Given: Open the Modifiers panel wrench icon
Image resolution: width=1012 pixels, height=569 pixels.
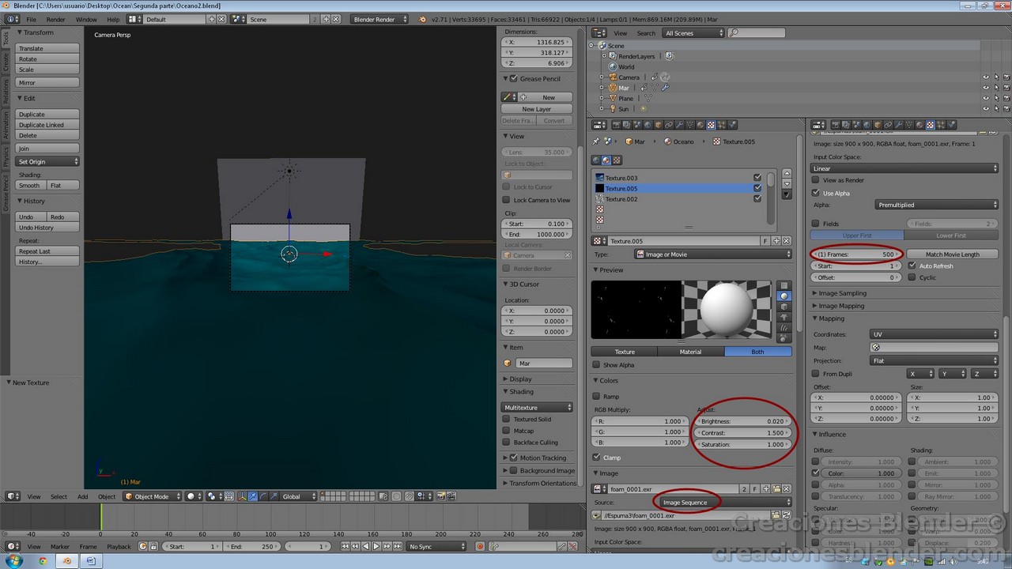Looking at the screenshot, I should coord(898,124).
